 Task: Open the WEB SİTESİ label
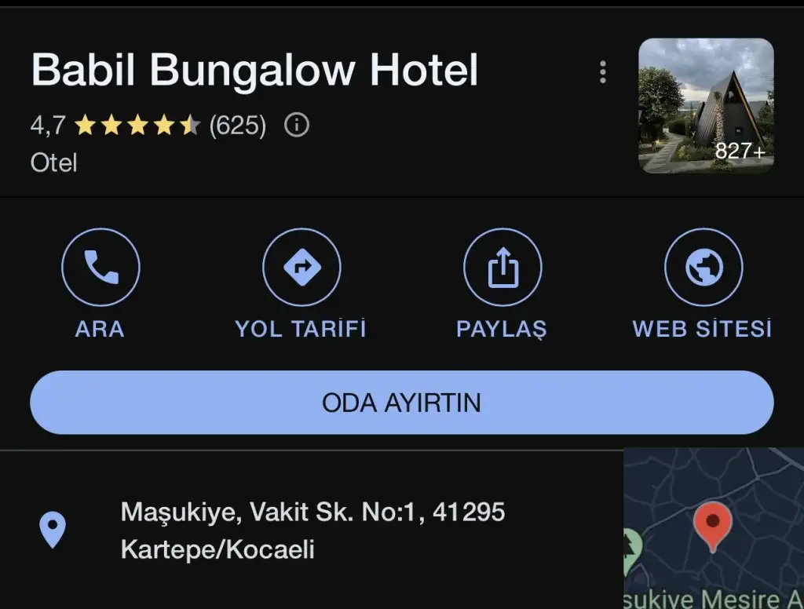[703, 329]
